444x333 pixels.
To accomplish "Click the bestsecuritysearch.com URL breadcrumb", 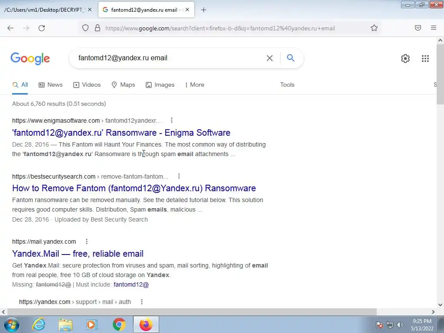I will 90,176.
